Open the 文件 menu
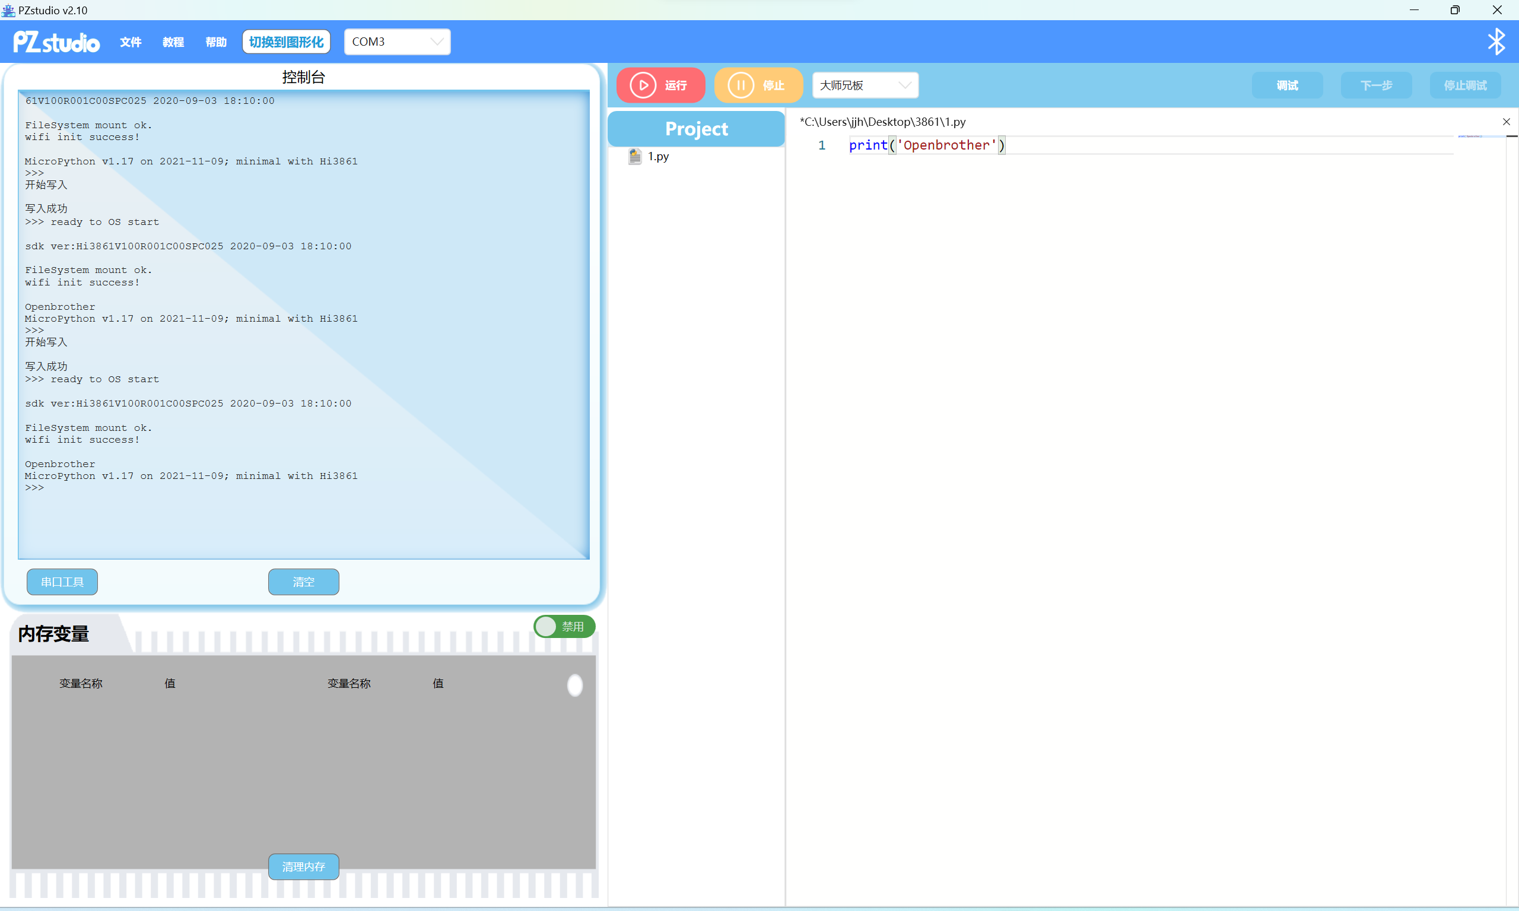The width and height of the screenshot is (1519, 911). coord(130,42)
